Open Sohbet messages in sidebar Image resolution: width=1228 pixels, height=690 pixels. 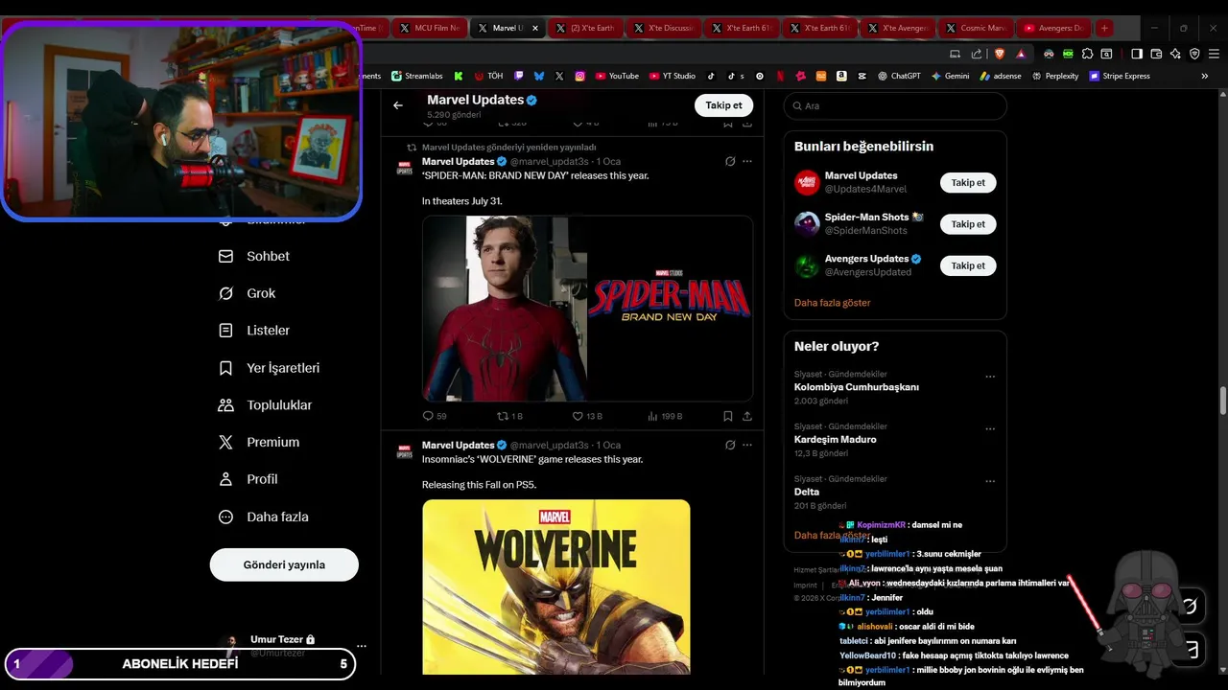[x=254, y=257]
